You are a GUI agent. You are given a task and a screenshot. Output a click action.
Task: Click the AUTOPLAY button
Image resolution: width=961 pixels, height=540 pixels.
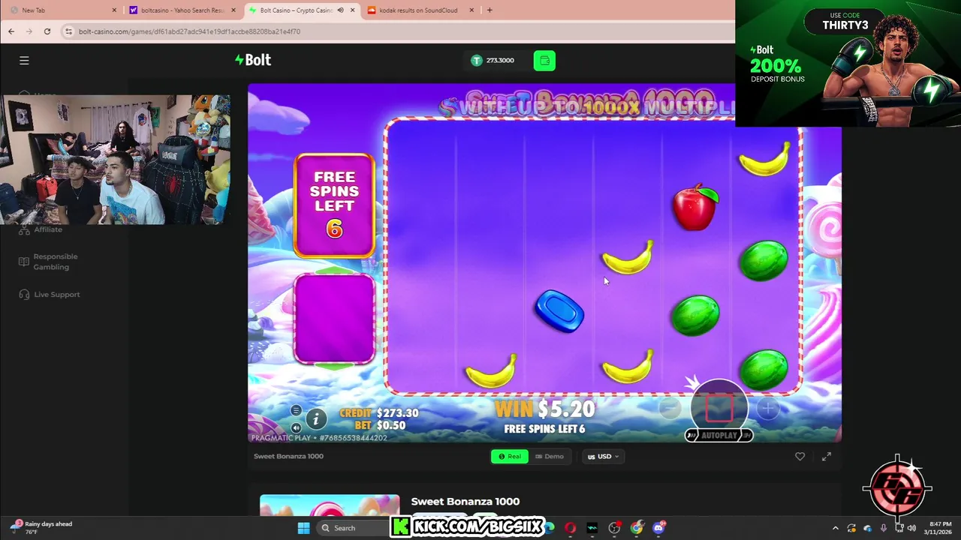coord(718,435)
